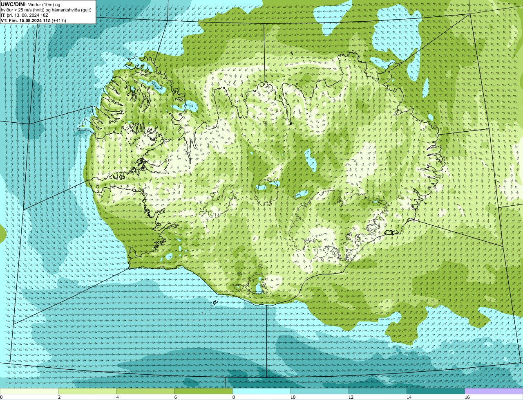The width and height of the screenshot is (523, 400).
Task: Click the "0" label on the color scale
Action: pos(1,397)
